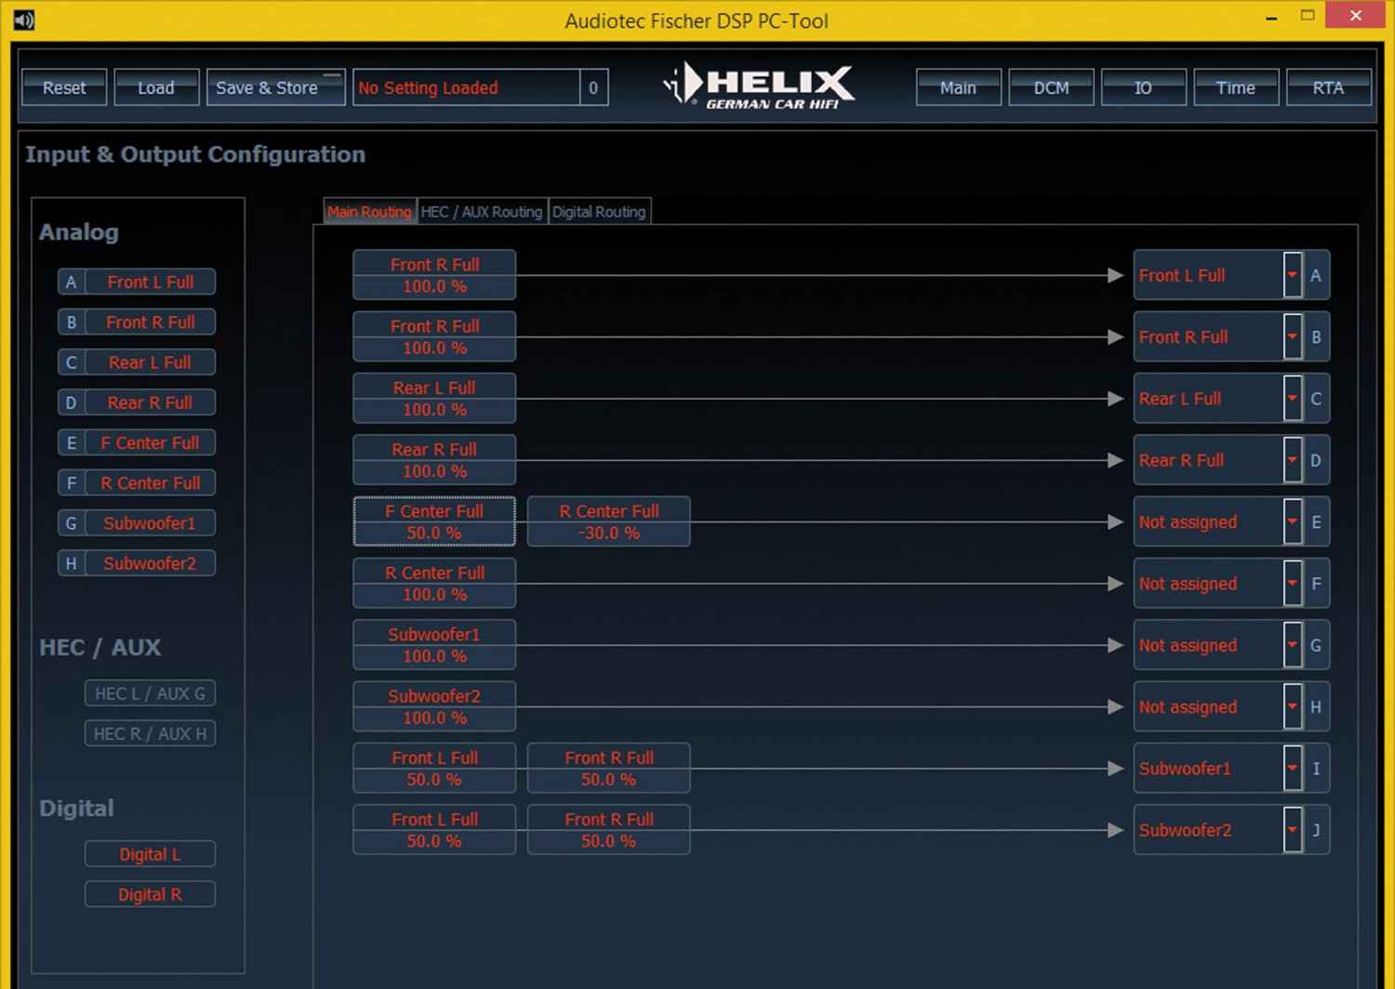Click routing cell Rear L Full 100.0 %

pos(434,399)
